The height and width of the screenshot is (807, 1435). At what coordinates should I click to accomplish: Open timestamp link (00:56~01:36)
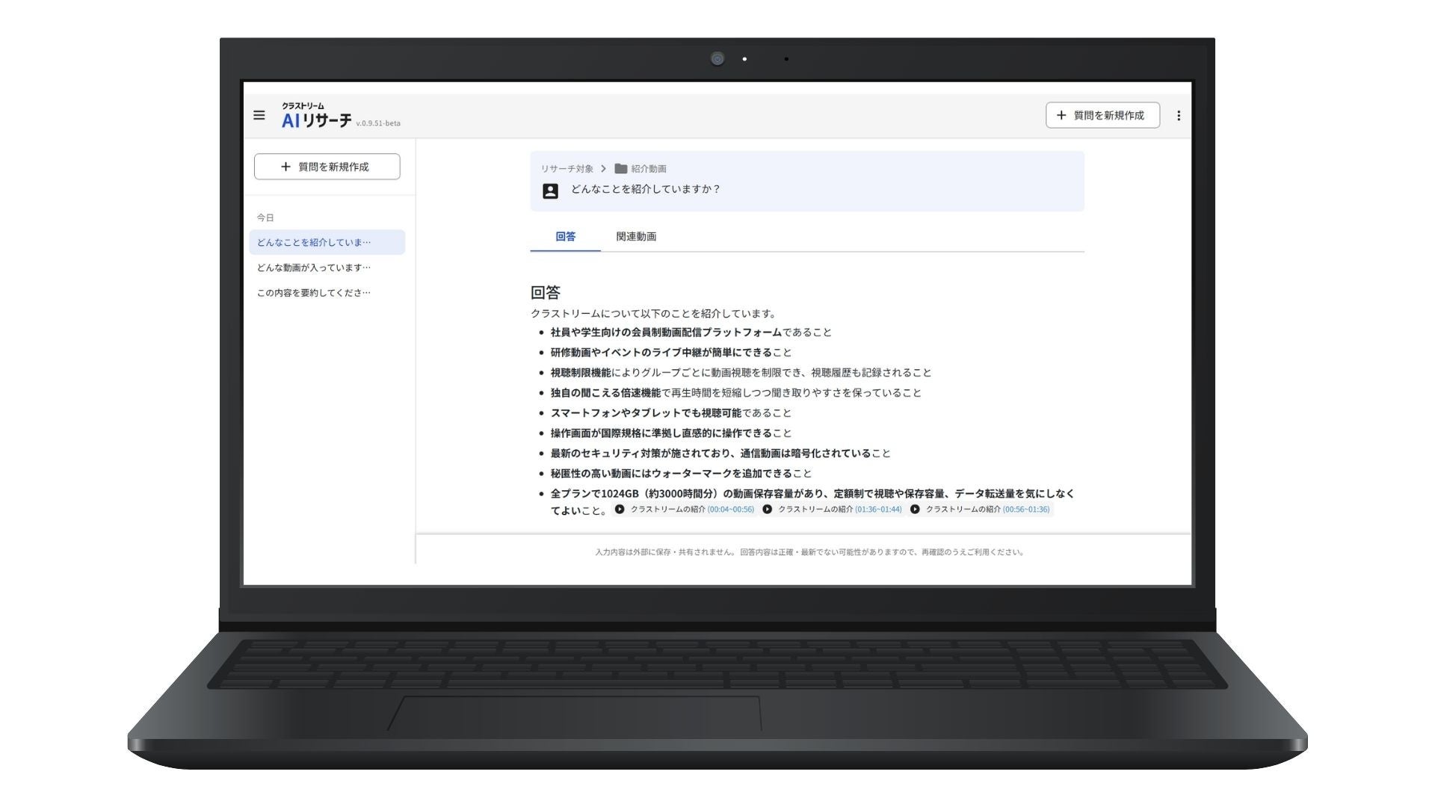(1026, 510)
